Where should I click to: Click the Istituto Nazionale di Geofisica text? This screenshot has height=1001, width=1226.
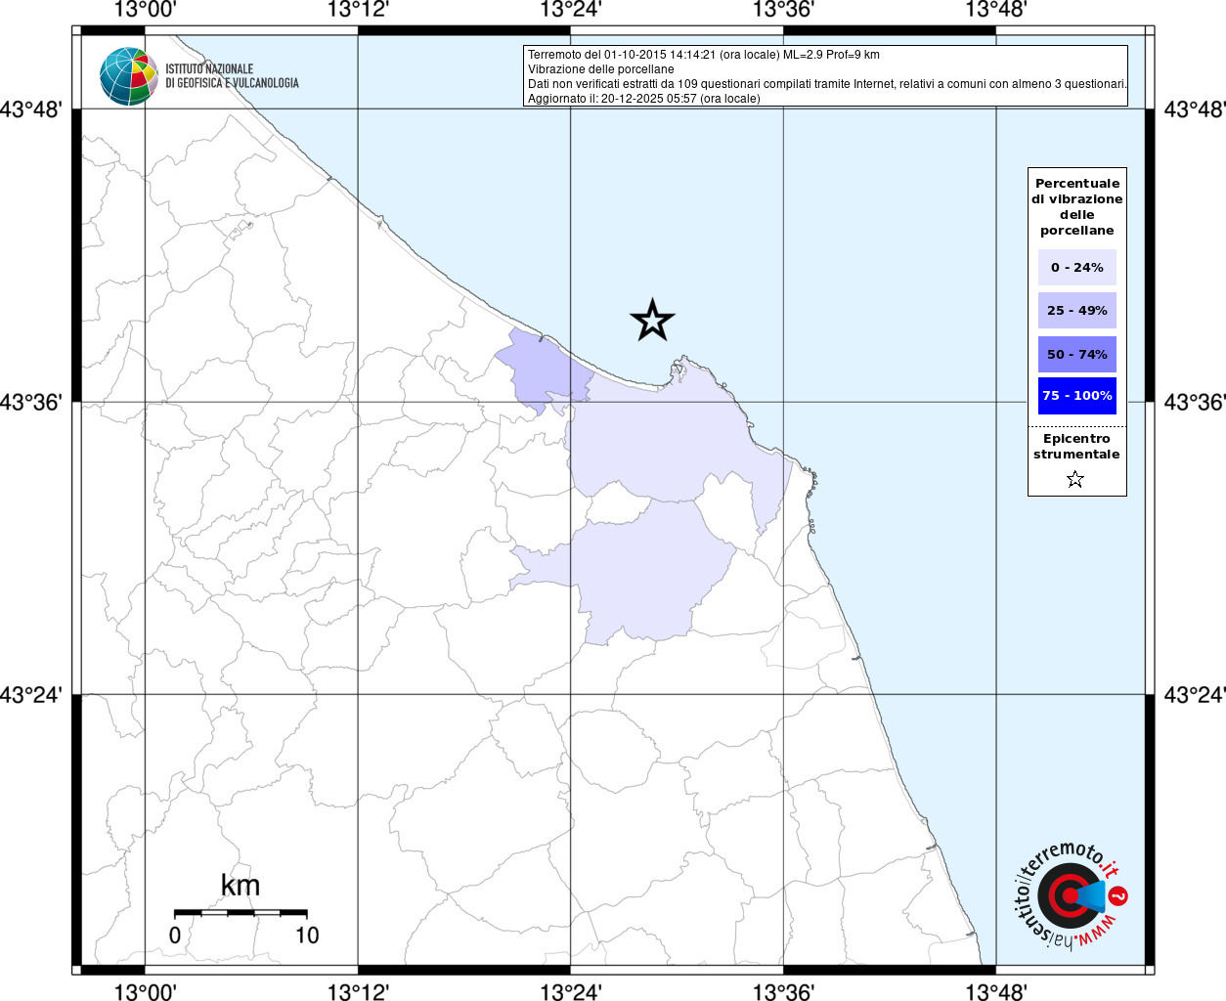tap(232, 76)
